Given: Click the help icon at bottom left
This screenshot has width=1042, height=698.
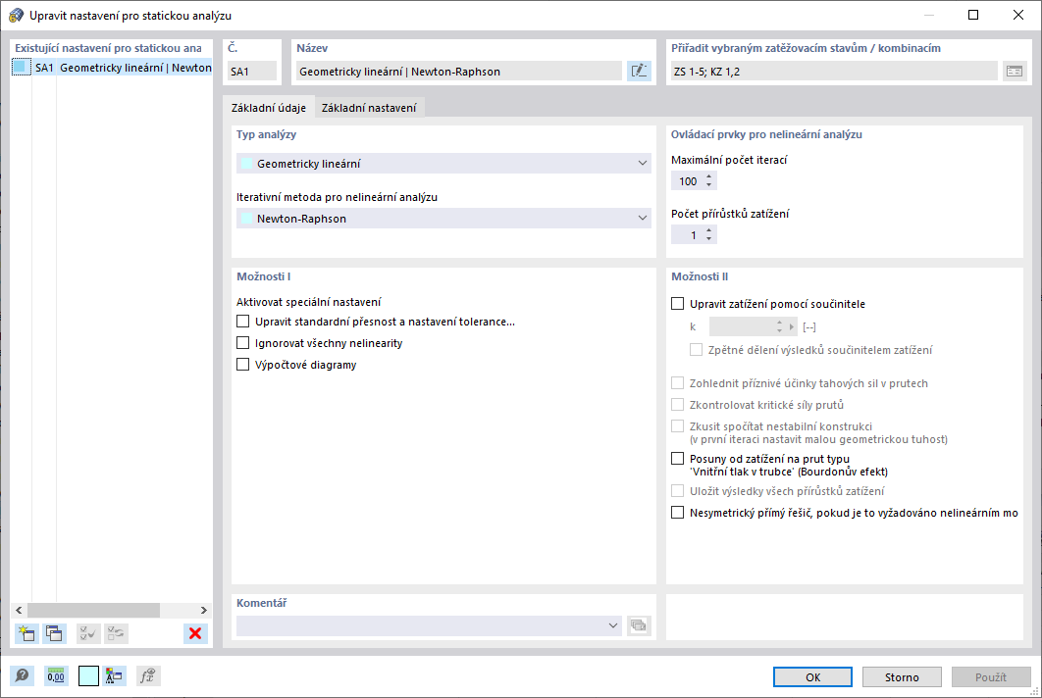Looking at the screenshot, I should 21,675.
